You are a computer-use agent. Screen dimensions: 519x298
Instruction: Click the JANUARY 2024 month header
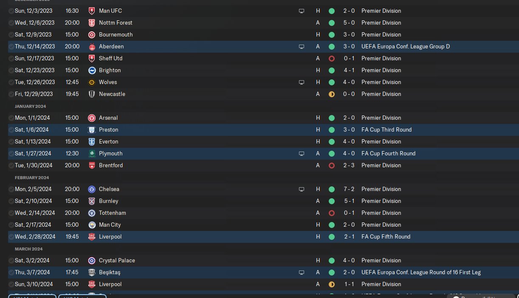(30, 106)
